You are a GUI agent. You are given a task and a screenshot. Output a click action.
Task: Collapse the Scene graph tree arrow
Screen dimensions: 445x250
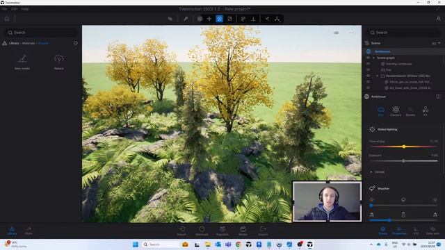pyautogui.click(x=374, y=58)
